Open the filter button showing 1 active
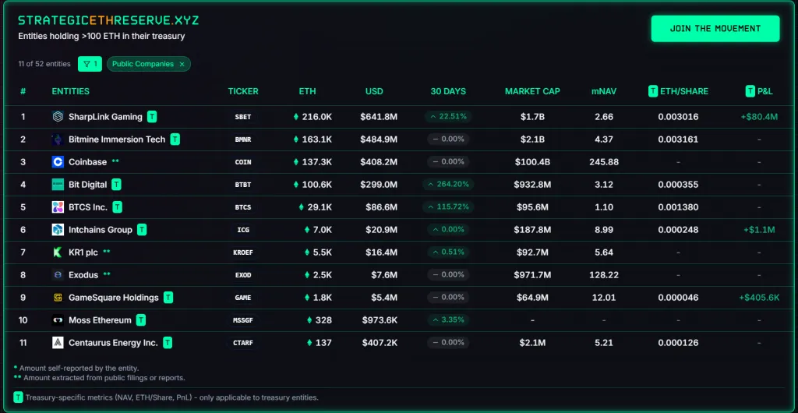The image size is (798, 413). (x=90, y=64)
